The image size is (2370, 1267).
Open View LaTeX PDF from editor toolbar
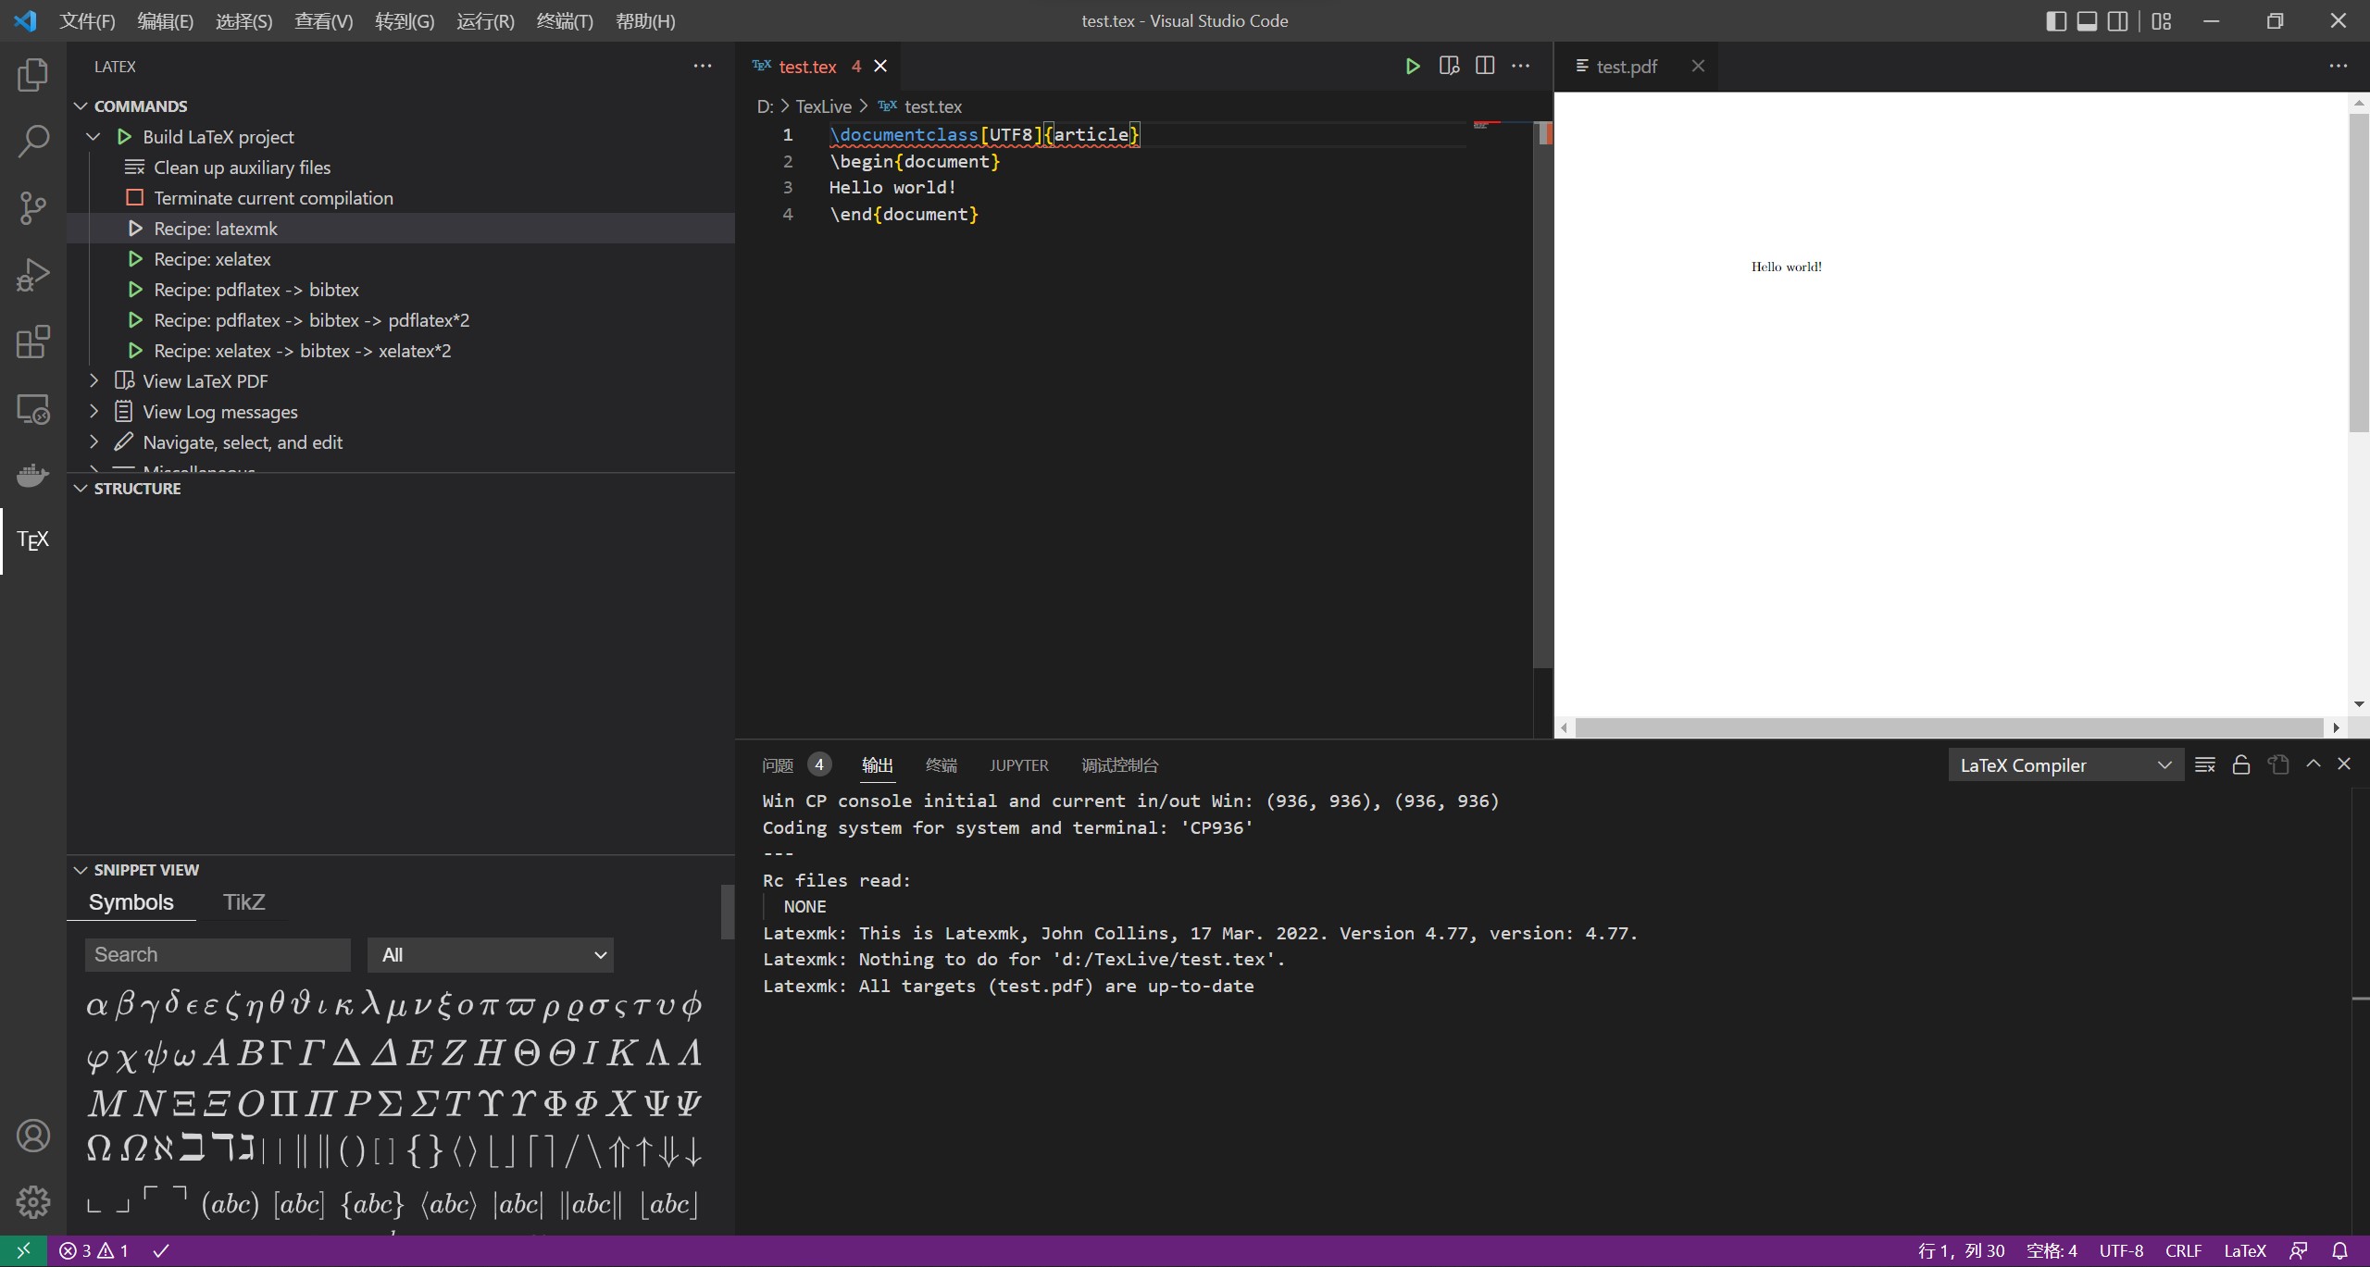coord(1449,66)
